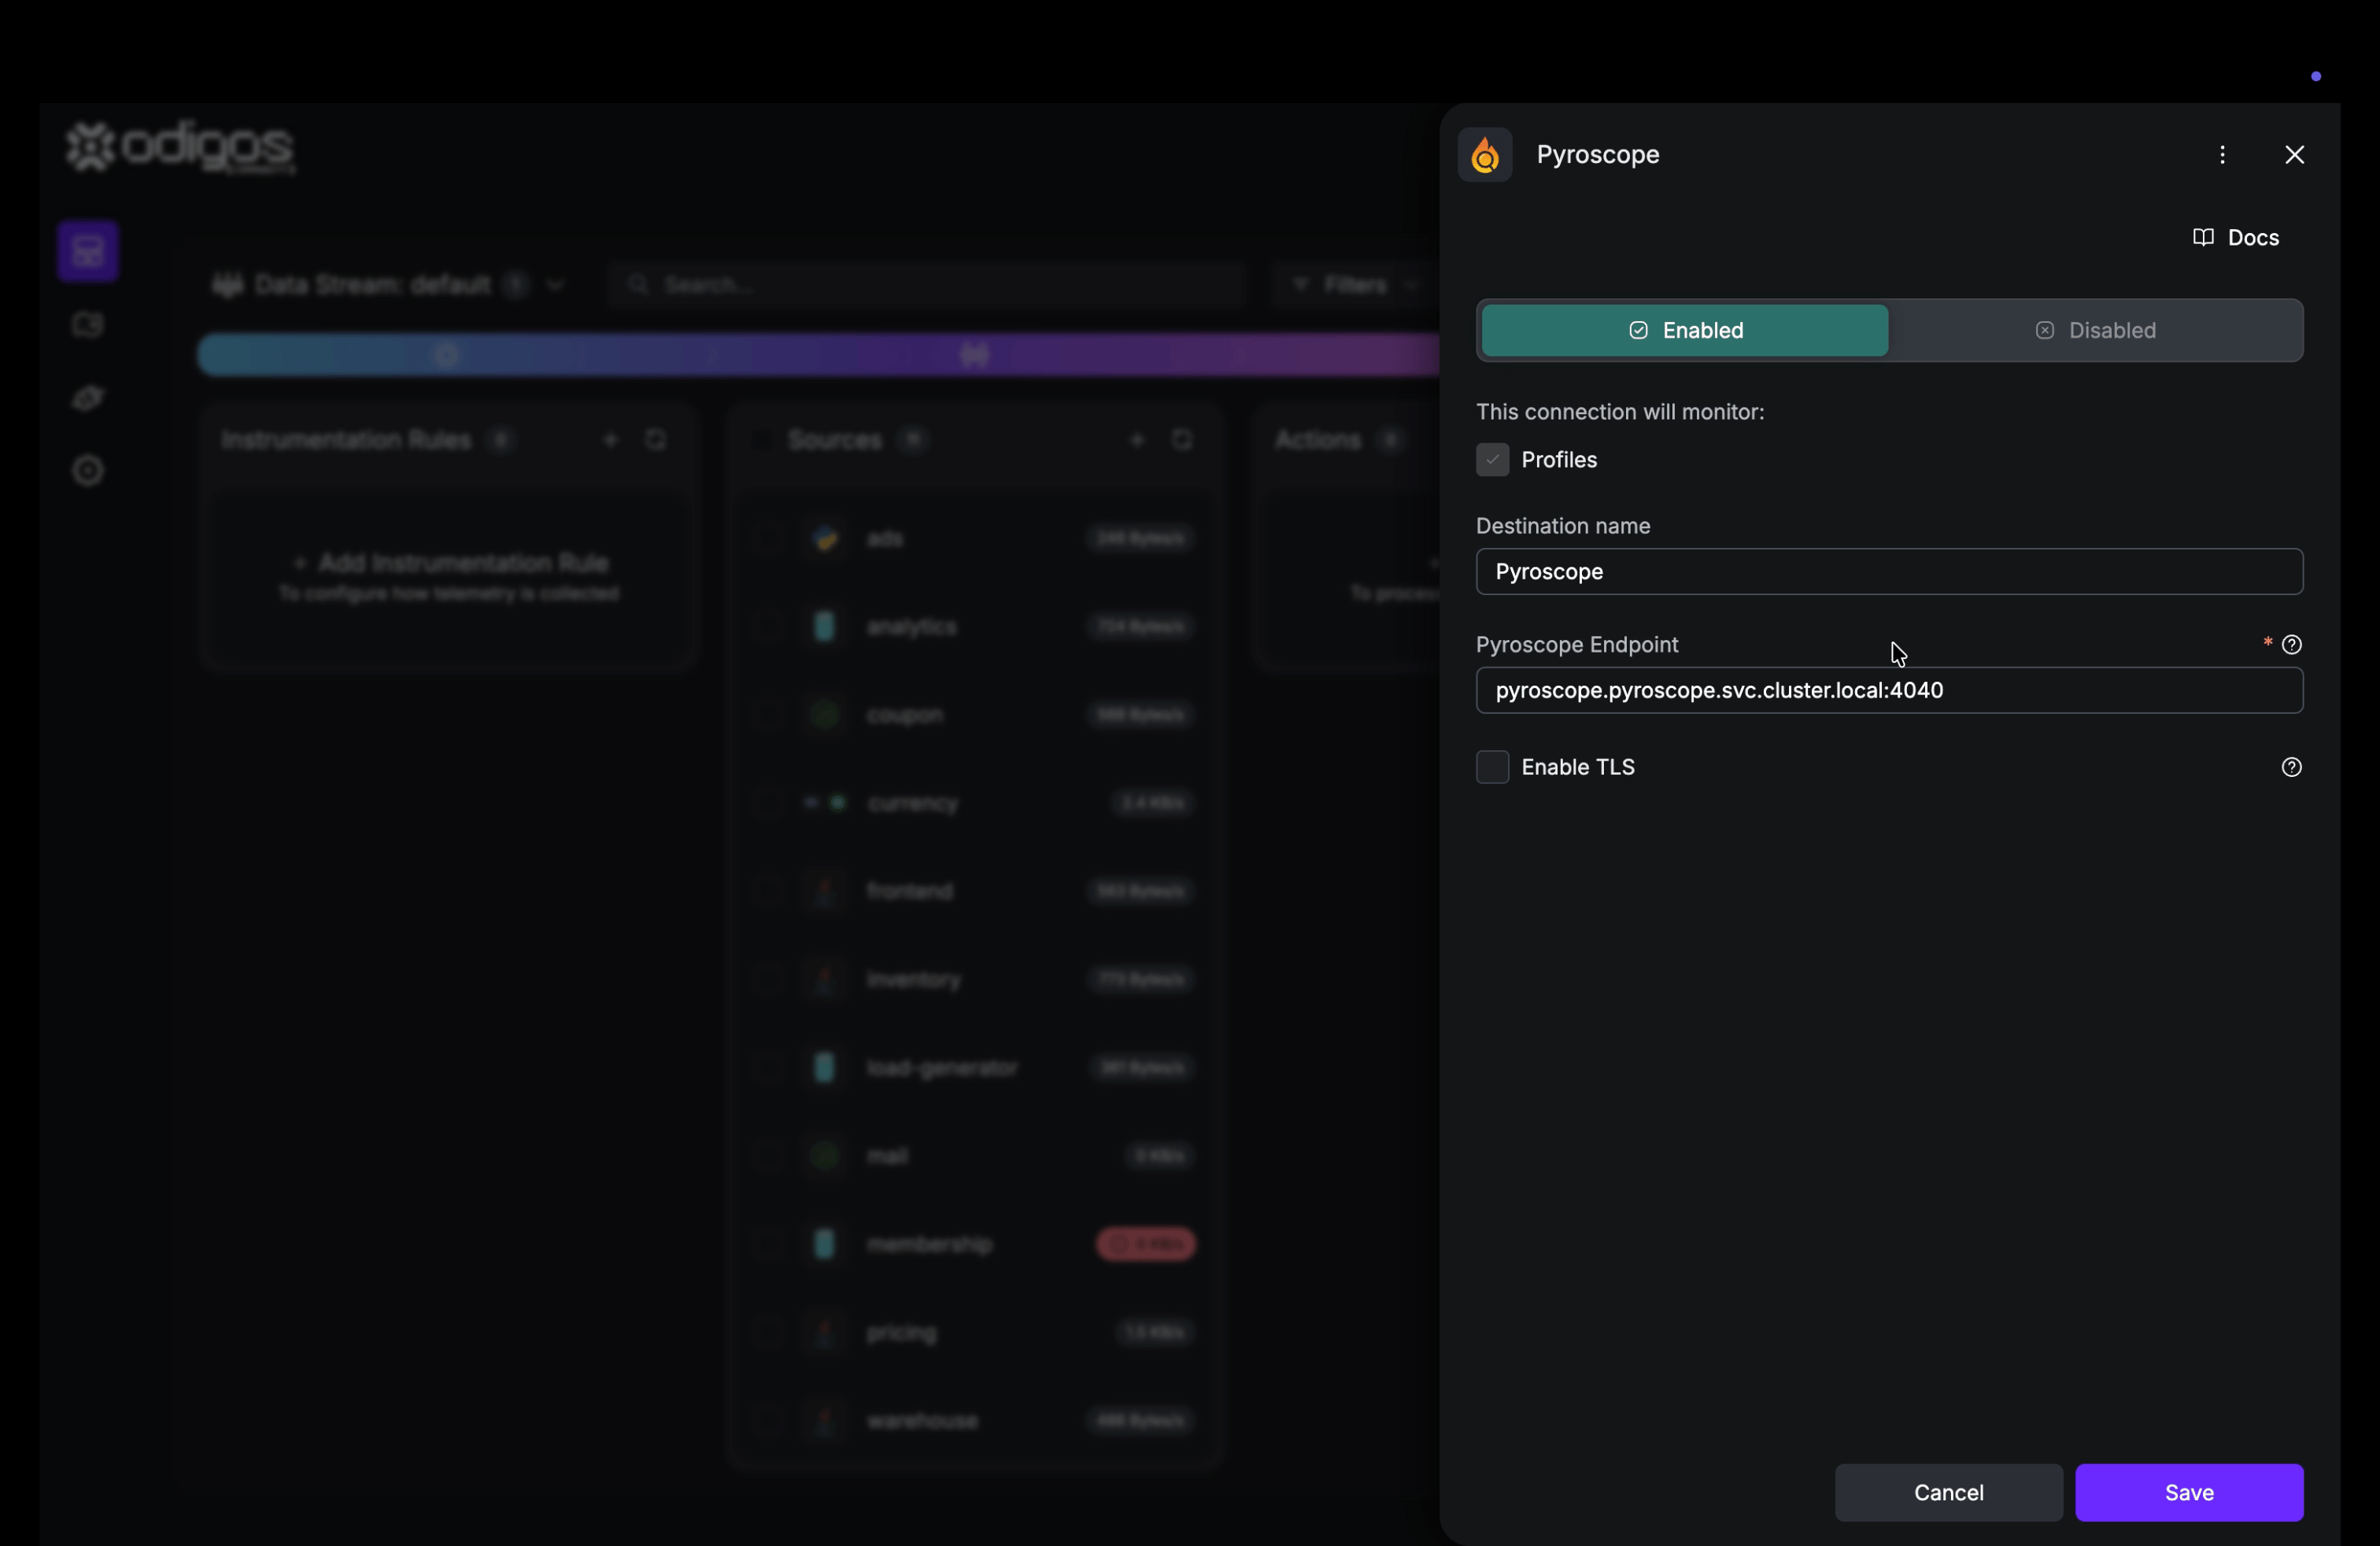2380x1546 pixels.
Task: Click the fourth circular icon in left sidebar
Action: tap(88, 471)
